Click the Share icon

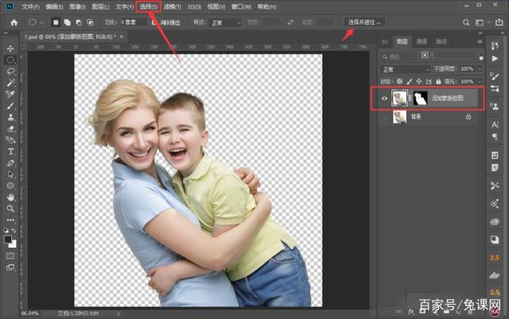pos(499,22)
